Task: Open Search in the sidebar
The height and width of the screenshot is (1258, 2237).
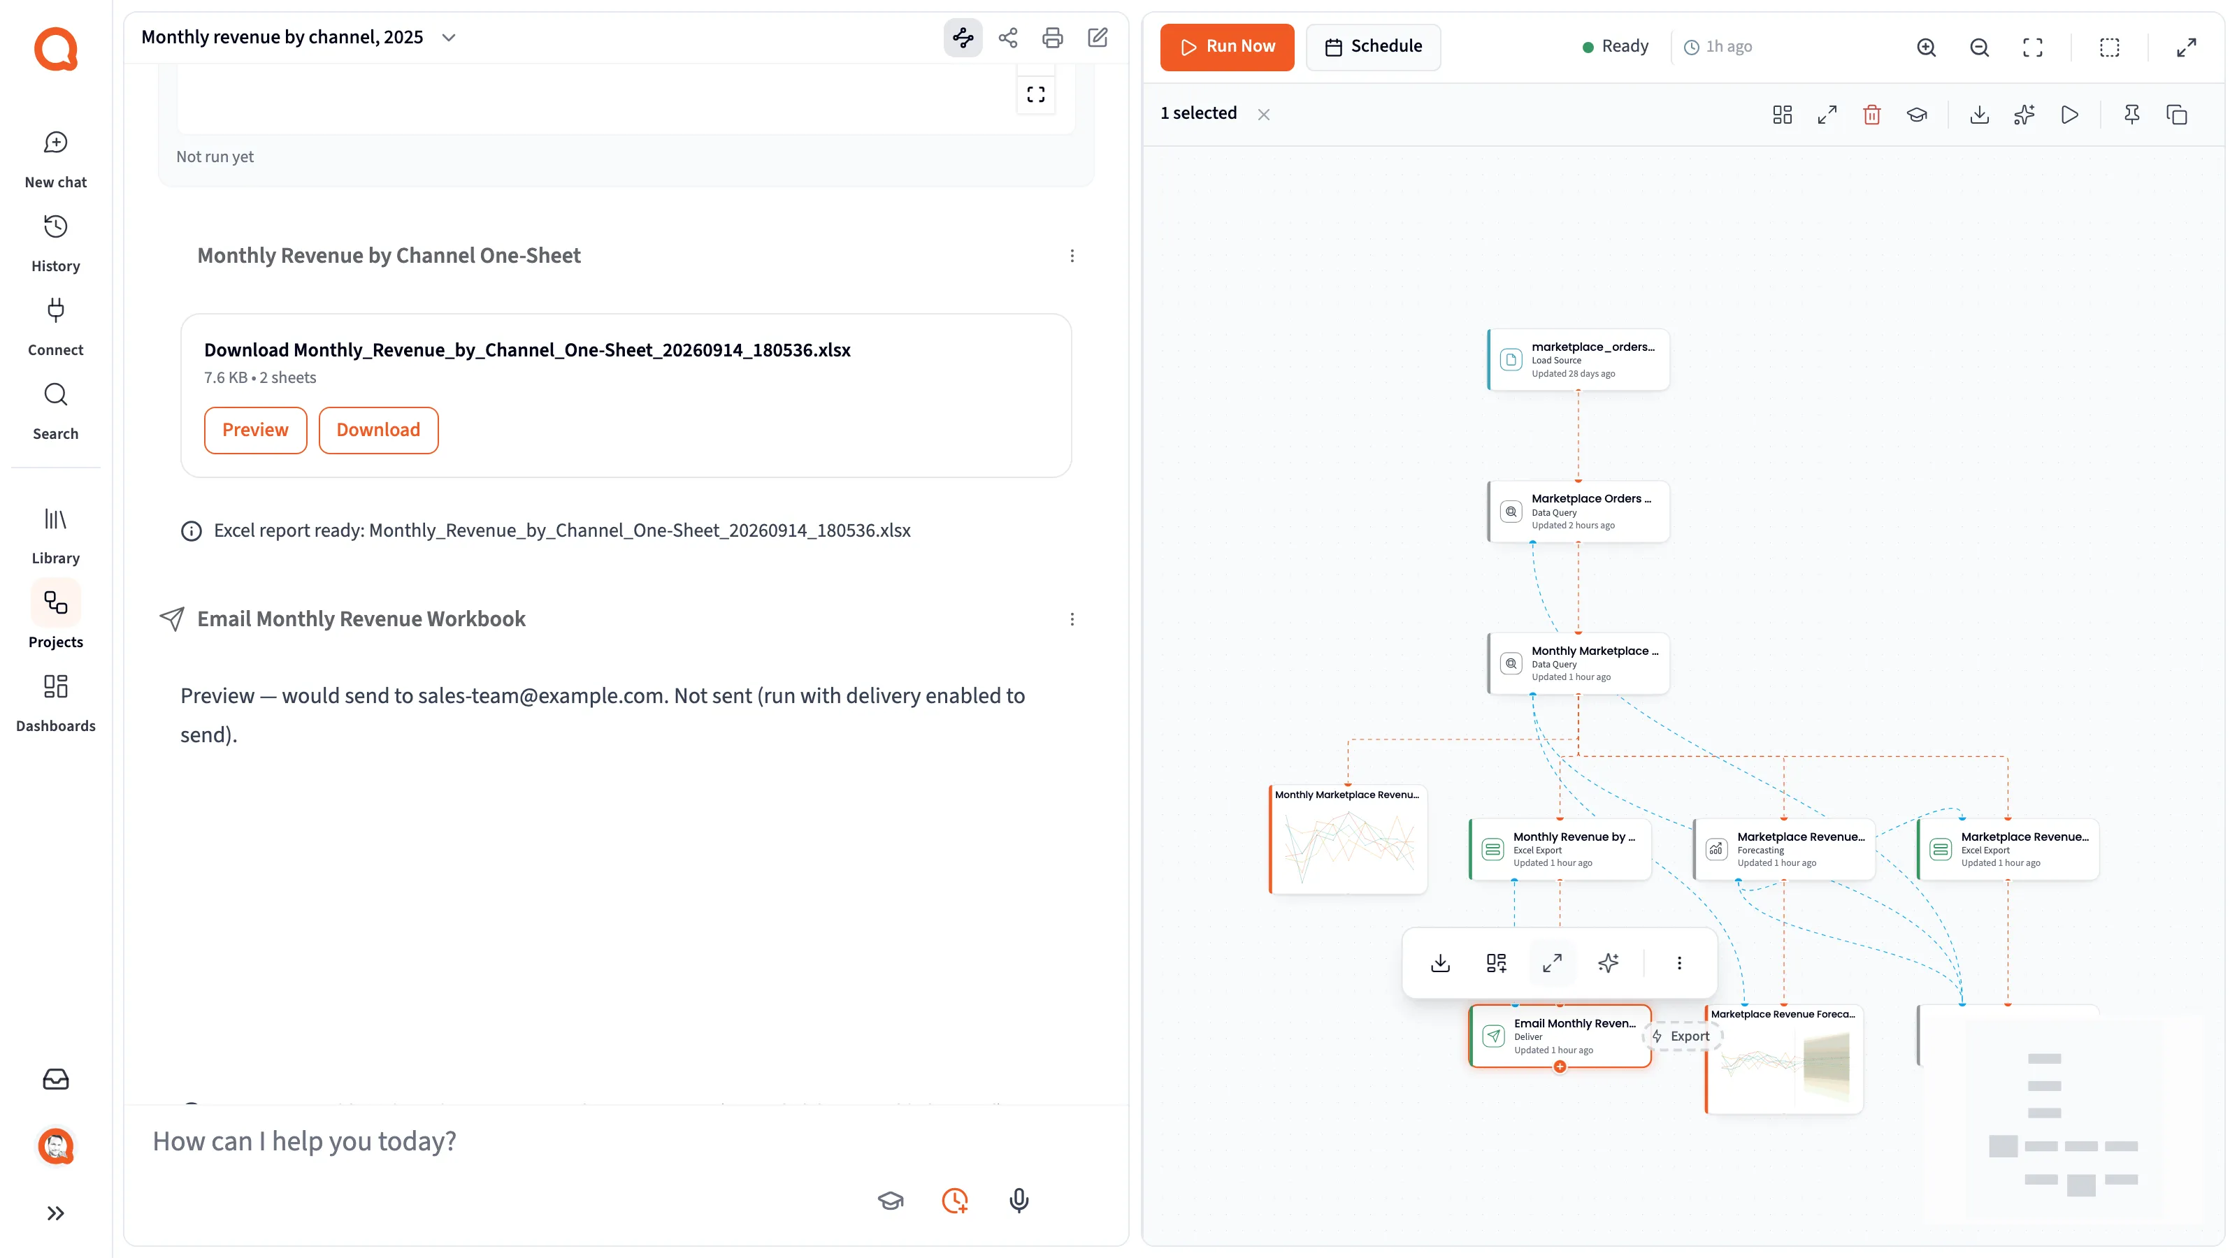Action: tap(56, 412)
